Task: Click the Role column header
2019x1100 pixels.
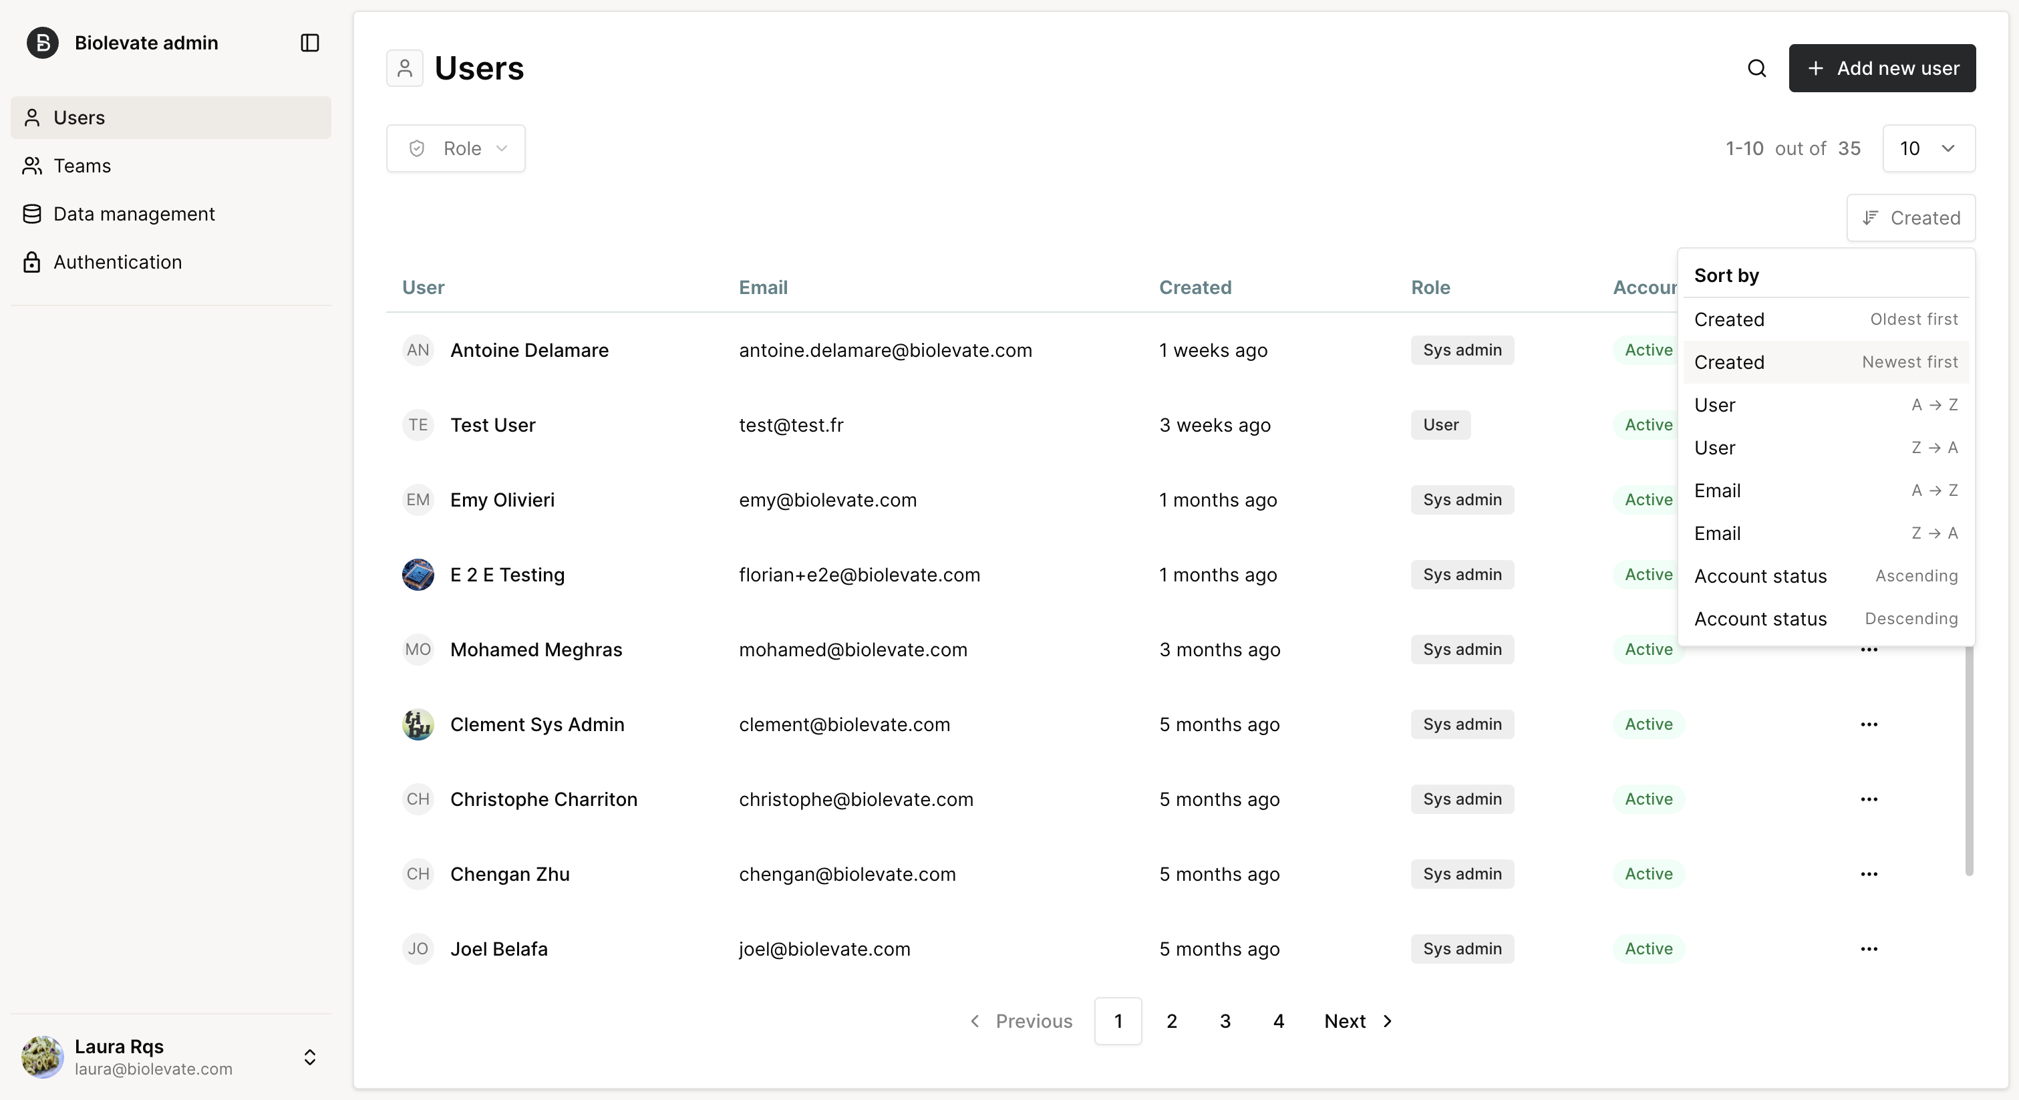Action: 1430,287
